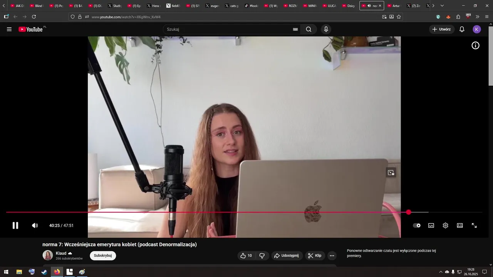Seek to the middle of the progress bar
The image size is (493, 277).
pyautogui.click(x=244, y=212)
